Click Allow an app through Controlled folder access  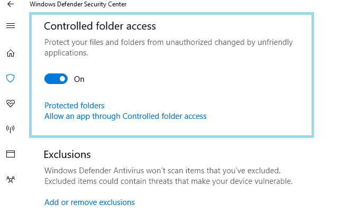pos(125,116)
